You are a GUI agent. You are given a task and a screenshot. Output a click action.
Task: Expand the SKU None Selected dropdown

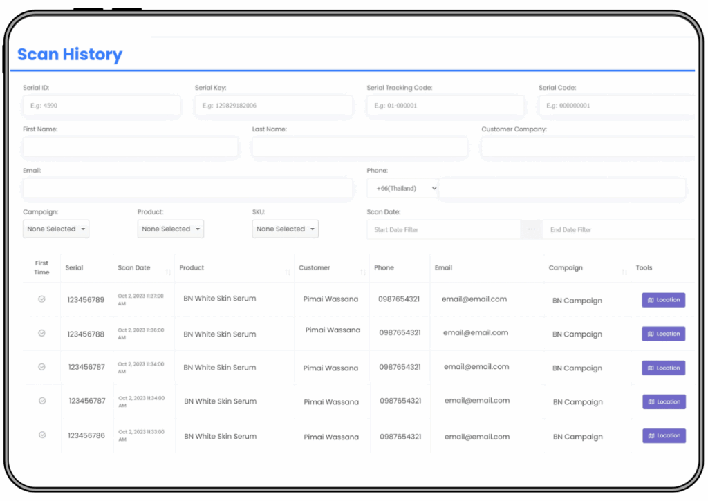(x=286, y=229)
